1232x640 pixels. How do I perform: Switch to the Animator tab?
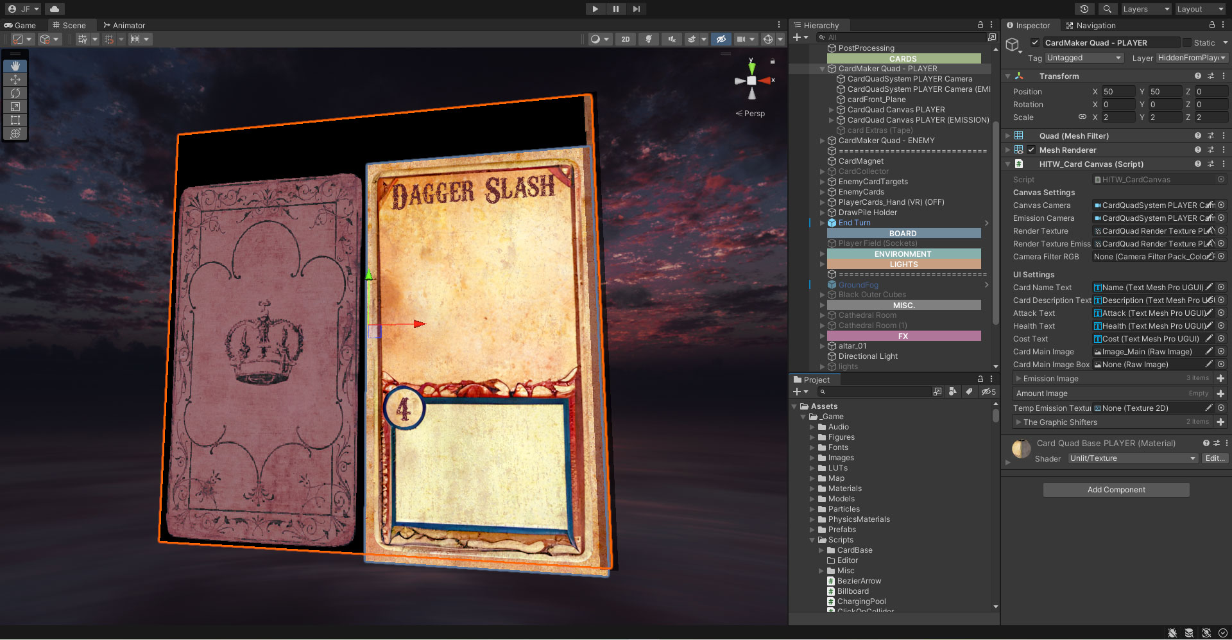point(124,26)
